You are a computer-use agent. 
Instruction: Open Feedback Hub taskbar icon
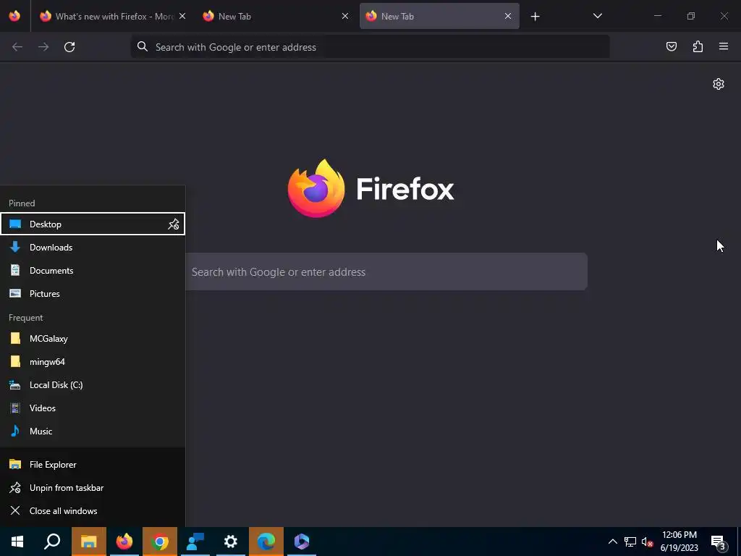tap(195, 542)
